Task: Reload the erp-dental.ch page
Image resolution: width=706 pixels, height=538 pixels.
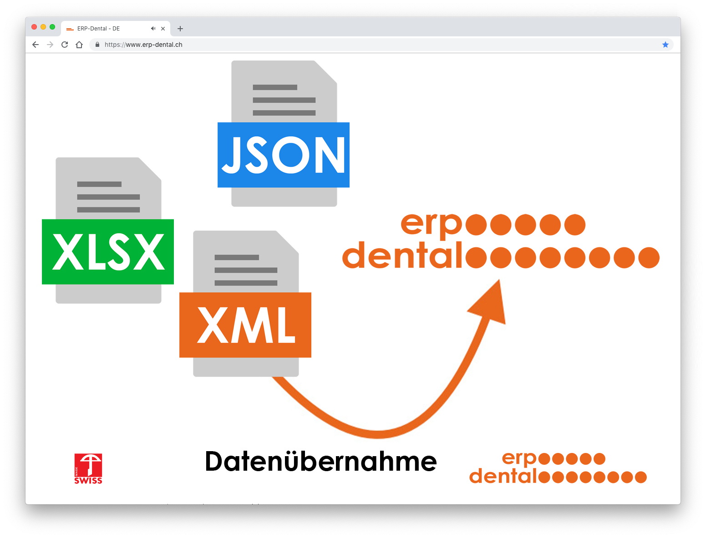Action: pos(64,45)
